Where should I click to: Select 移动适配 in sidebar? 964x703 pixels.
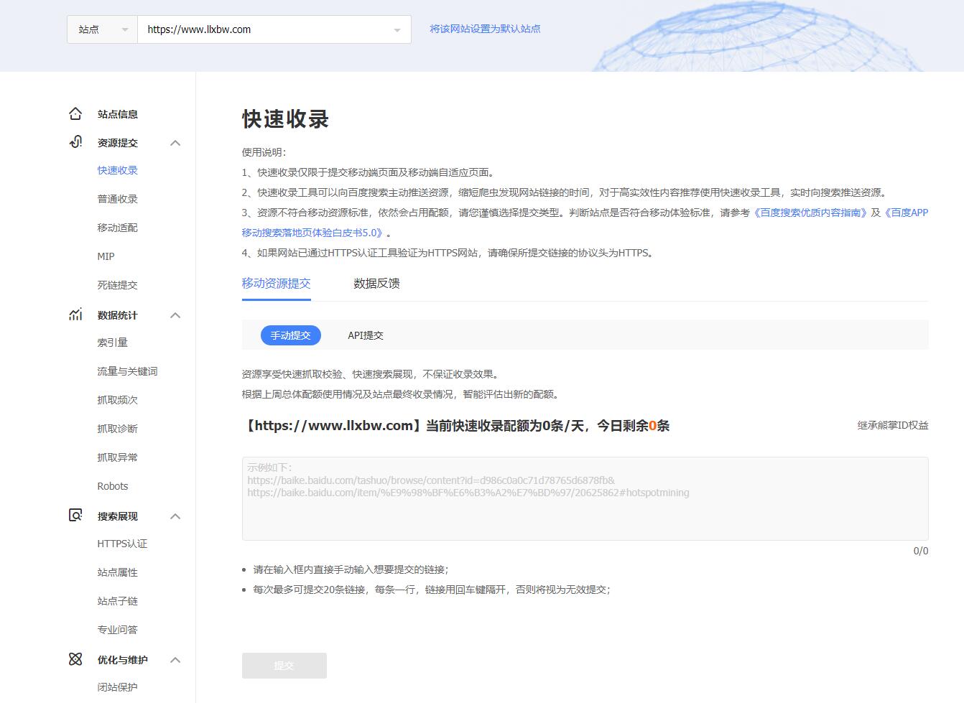(118, 228)
